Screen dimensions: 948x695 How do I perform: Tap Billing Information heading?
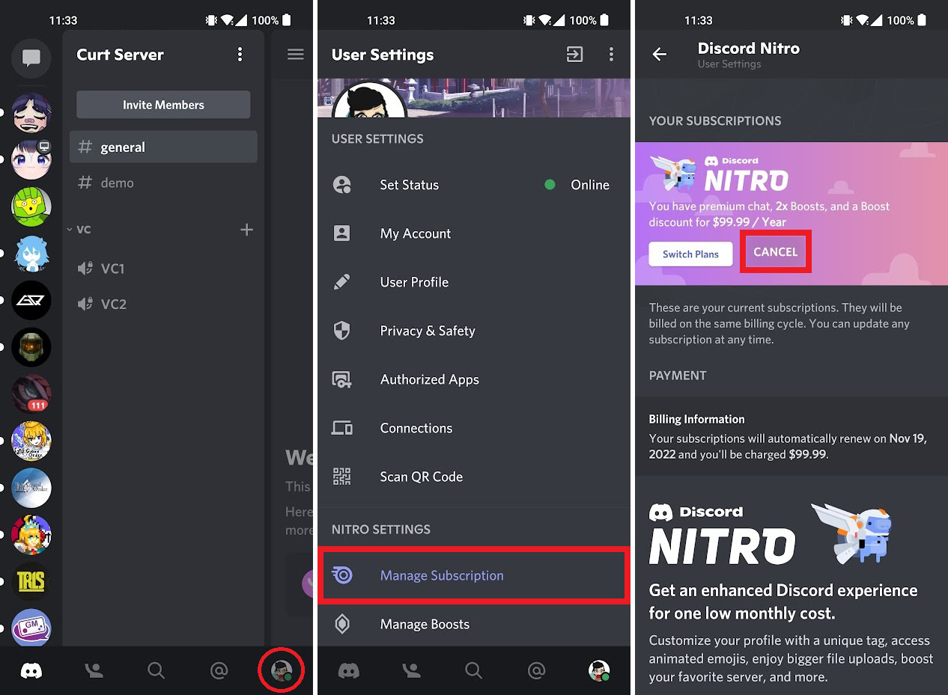[x=696, y=419]
